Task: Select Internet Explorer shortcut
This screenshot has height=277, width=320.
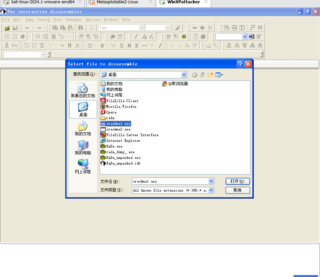Action: (121, 141)
